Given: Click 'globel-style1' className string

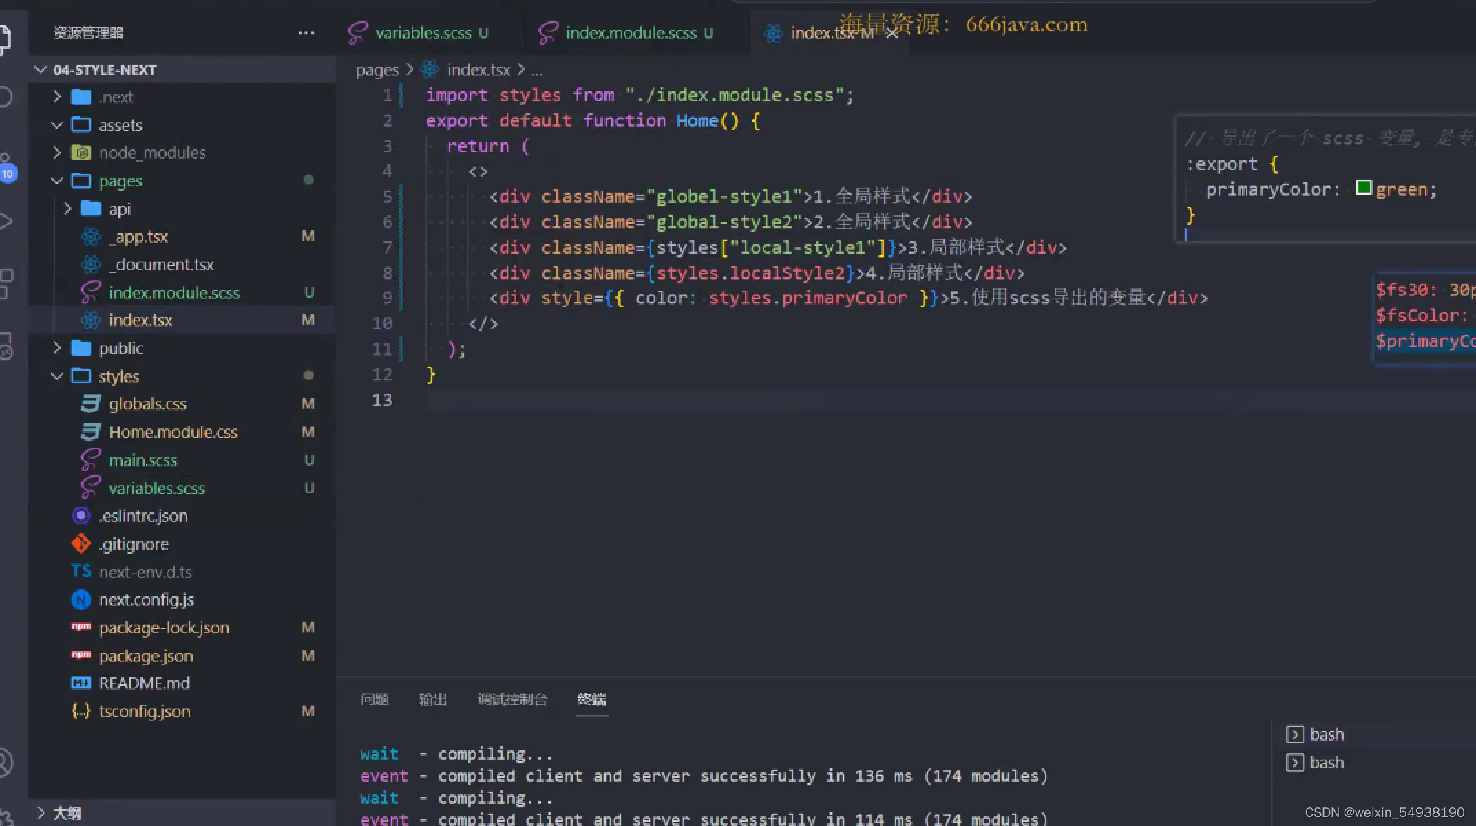Looking at the screenshot, I should click(x=730, y=197).
